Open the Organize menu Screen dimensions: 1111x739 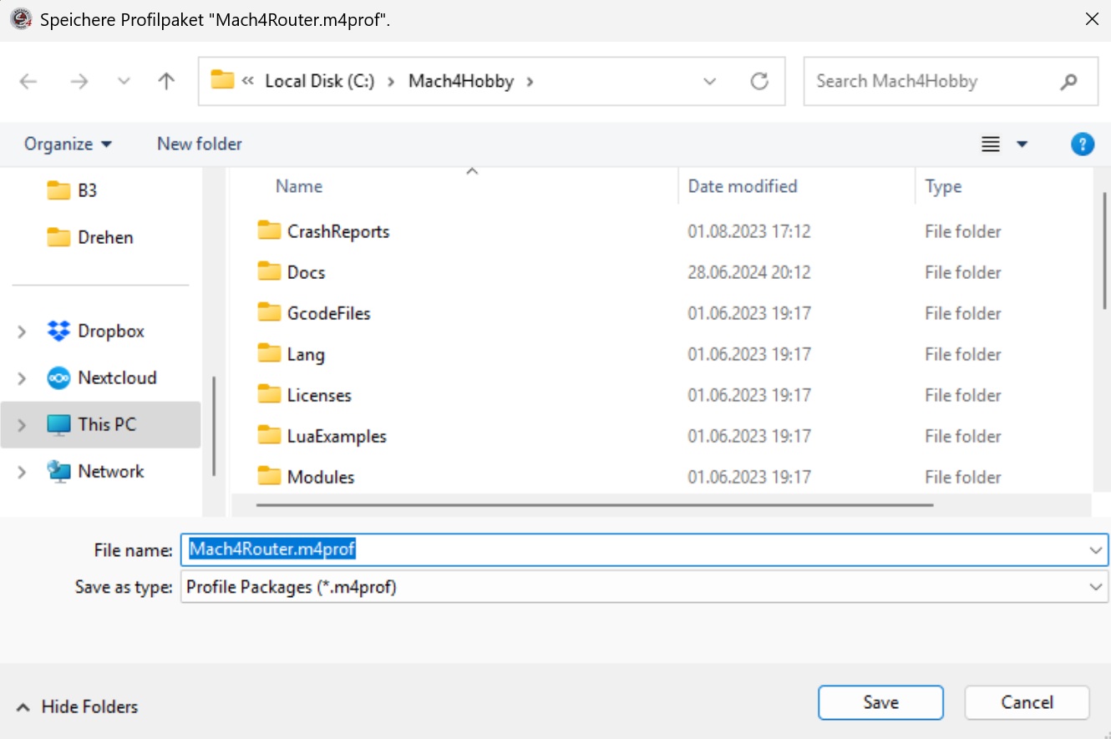coord(68,144)
